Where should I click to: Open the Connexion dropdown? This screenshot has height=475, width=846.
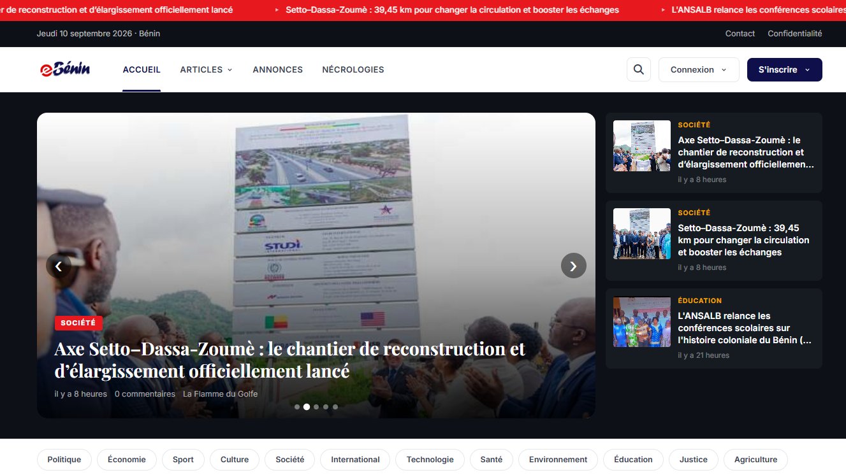click(x=699, y=69)
